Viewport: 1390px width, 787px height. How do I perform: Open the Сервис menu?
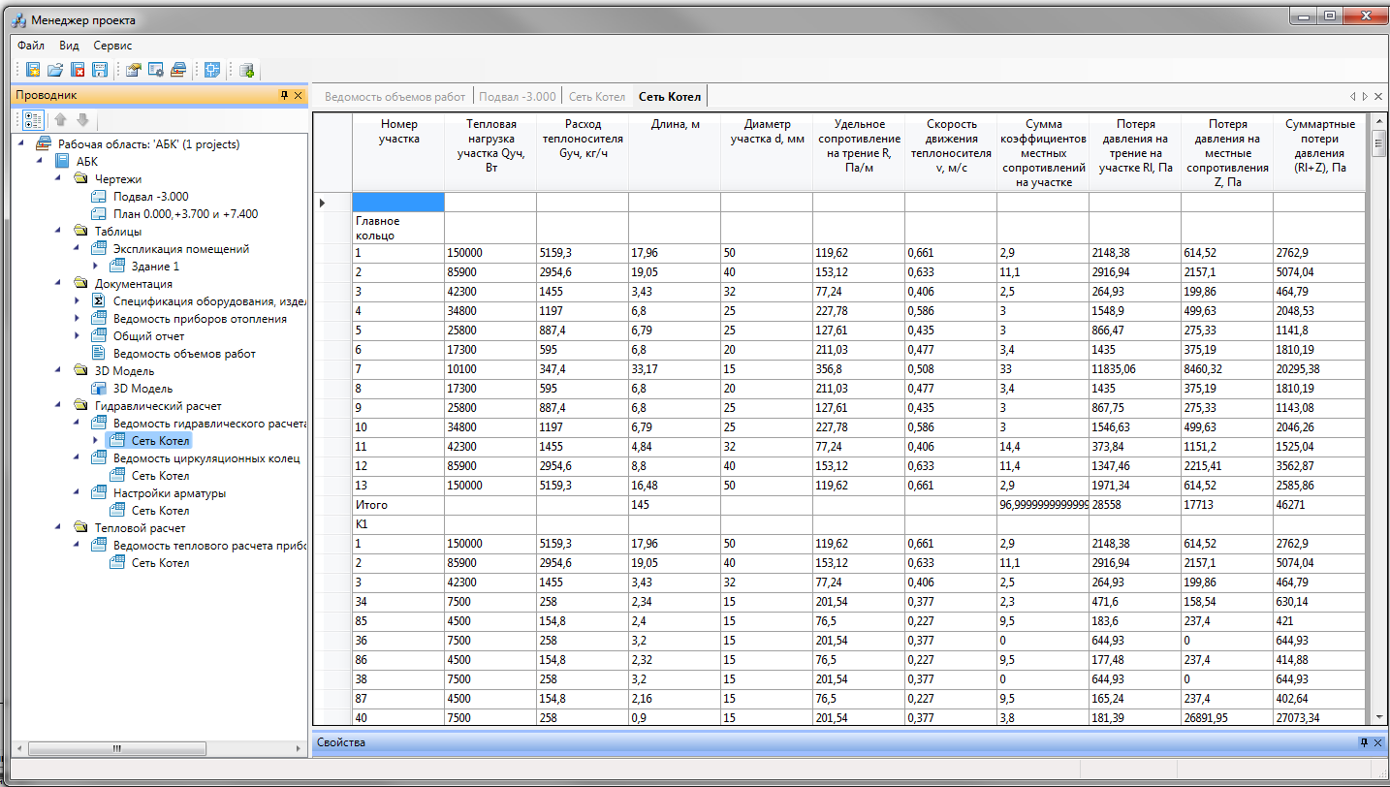[112, 46]
